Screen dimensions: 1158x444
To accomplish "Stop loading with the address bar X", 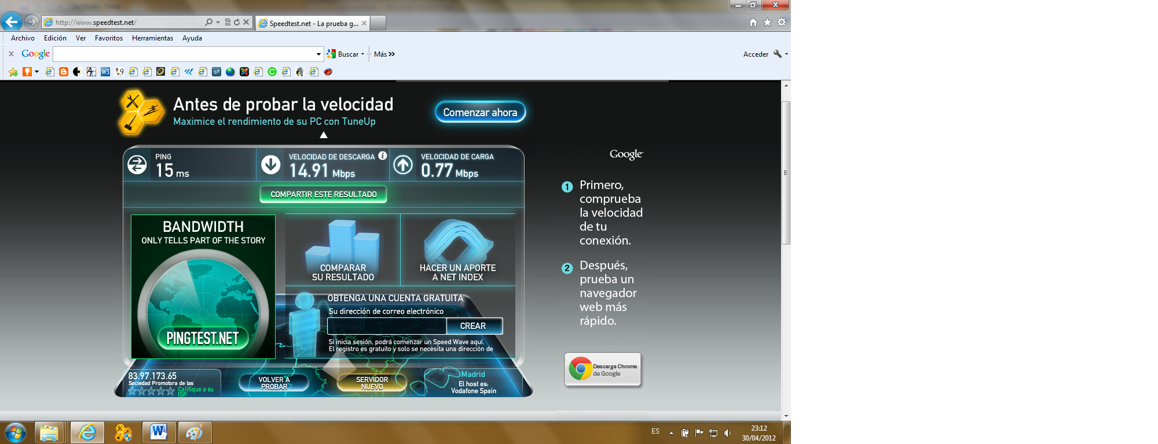I will point(246,22).
